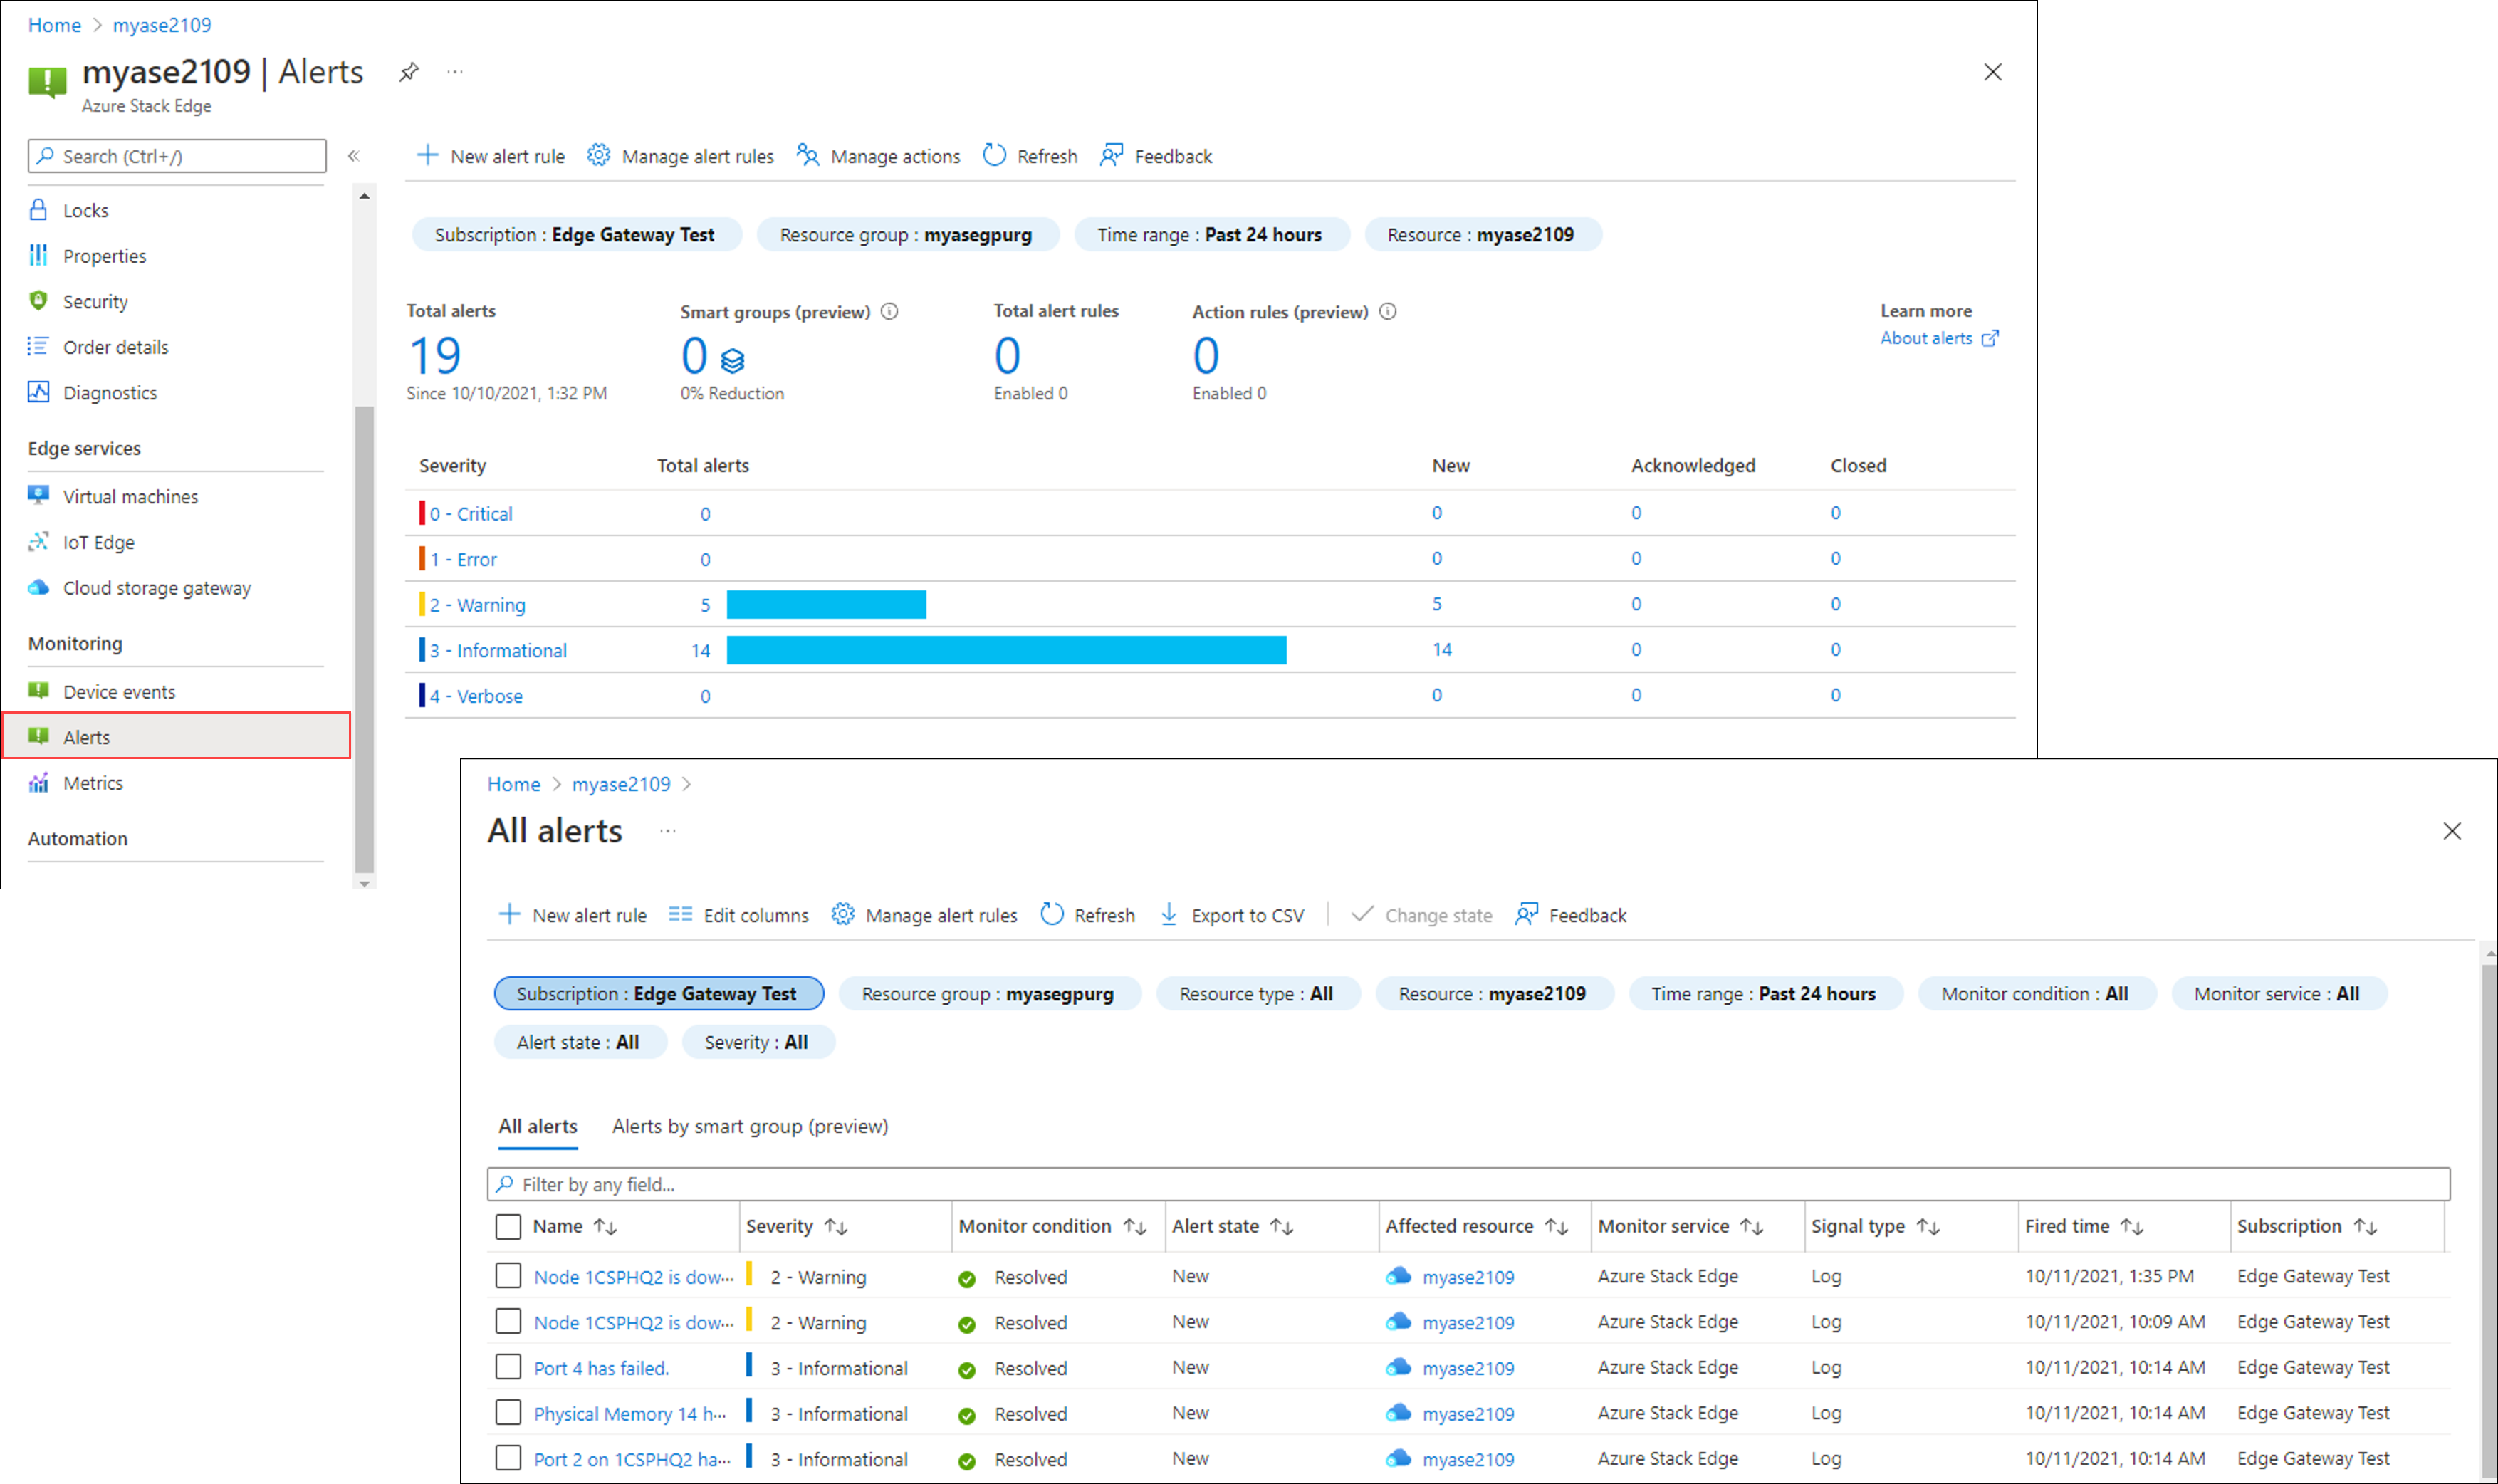The image size is (2498, 1484).
Task: Click the pin icon next to Alerts title
Action: click(x=408, y=72)
